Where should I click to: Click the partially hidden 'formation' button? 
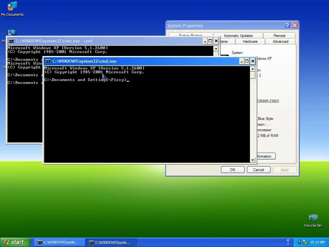(x=266, y=156)
